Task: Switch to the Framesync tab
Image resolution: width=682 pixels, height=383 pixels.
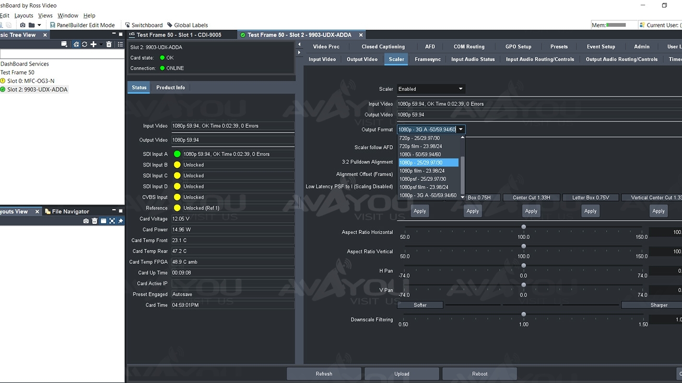Action: tap(427, 59)
